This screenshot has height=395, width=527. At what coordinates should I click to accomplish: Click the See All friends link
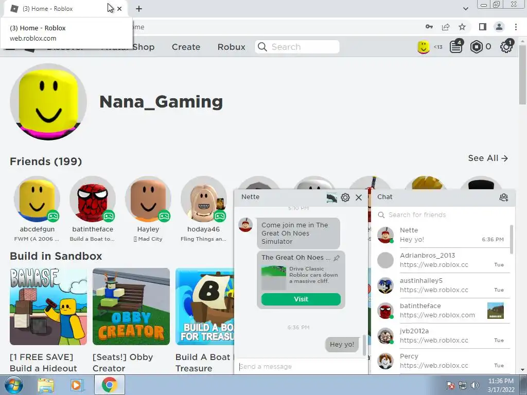[488, 158]
